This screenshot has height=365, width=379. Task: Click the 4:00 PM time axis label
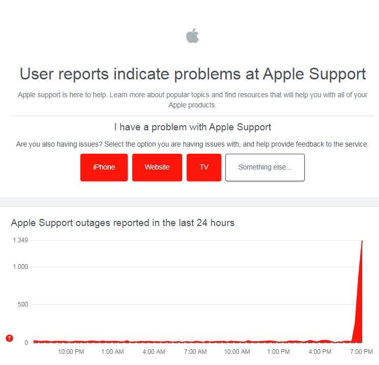point(319,351)
